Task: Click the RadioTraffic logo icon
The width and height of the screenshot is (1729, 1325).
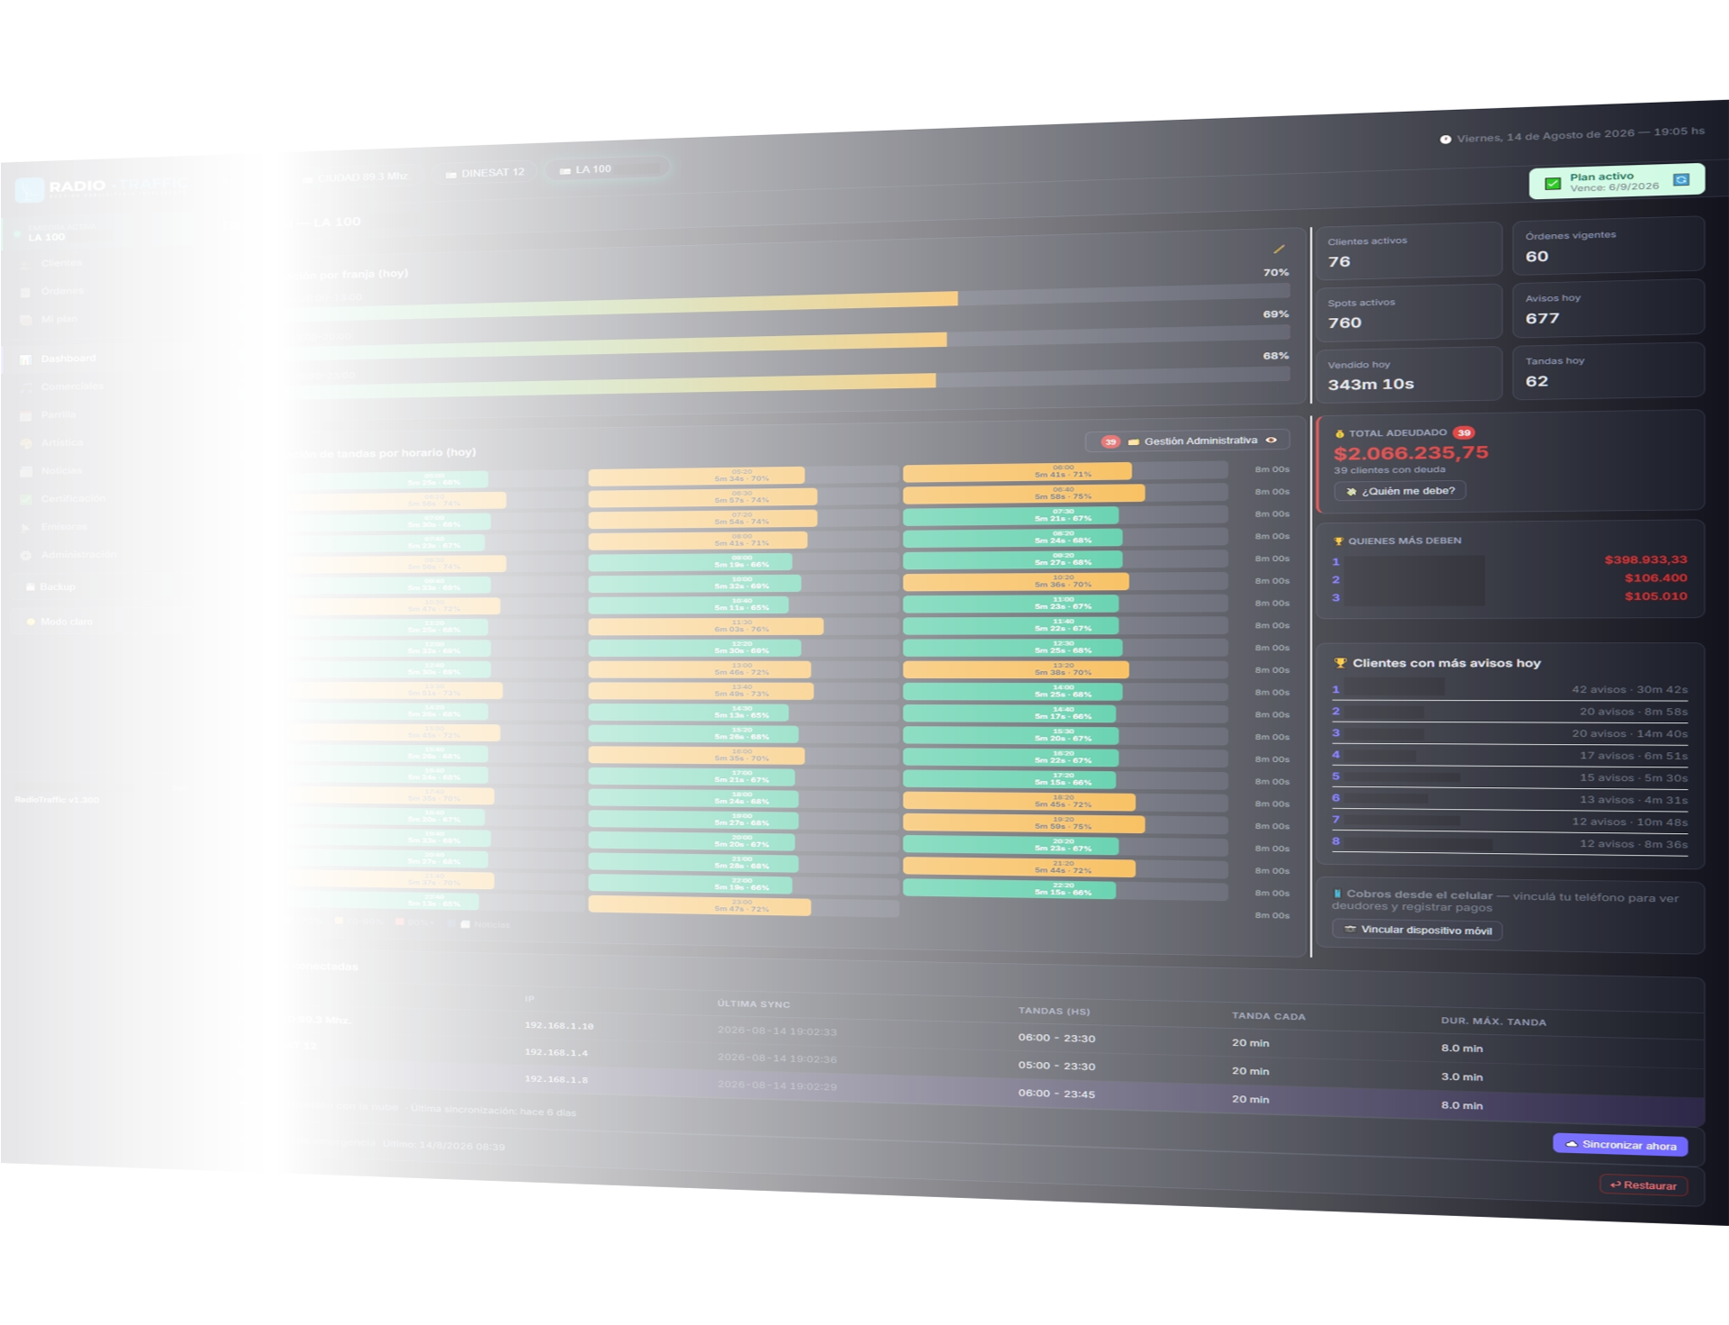Action: [30, 189]
